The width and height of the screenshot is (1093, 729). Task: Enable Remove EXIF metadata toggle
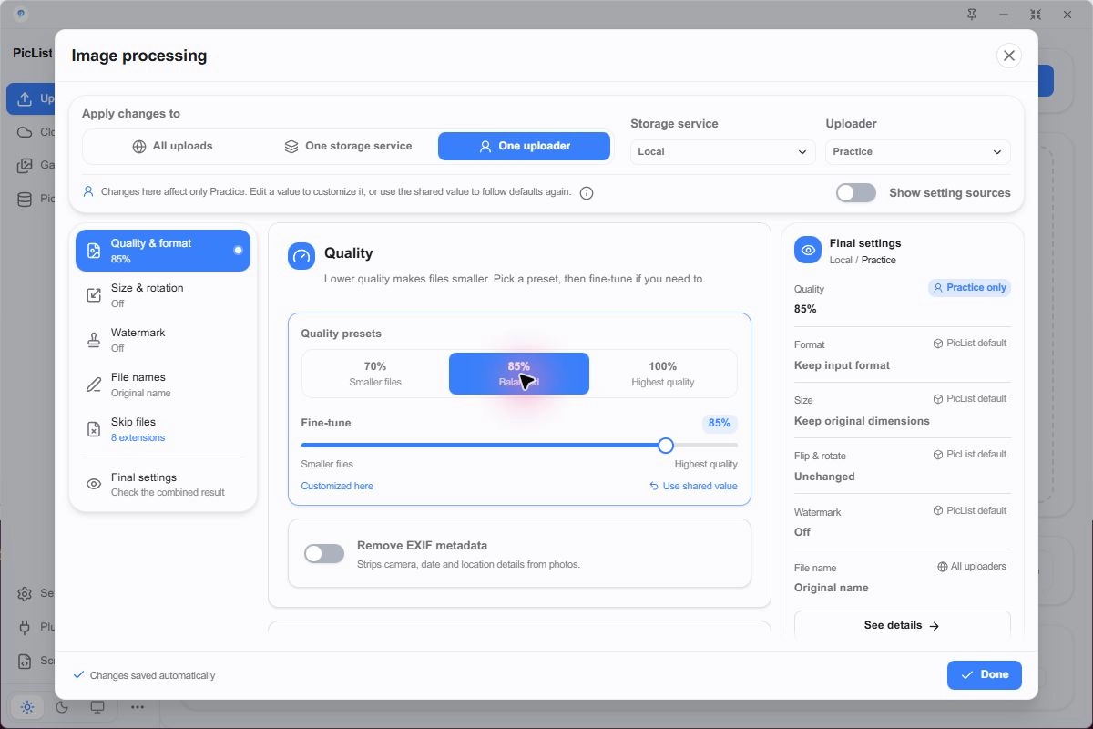324,553
